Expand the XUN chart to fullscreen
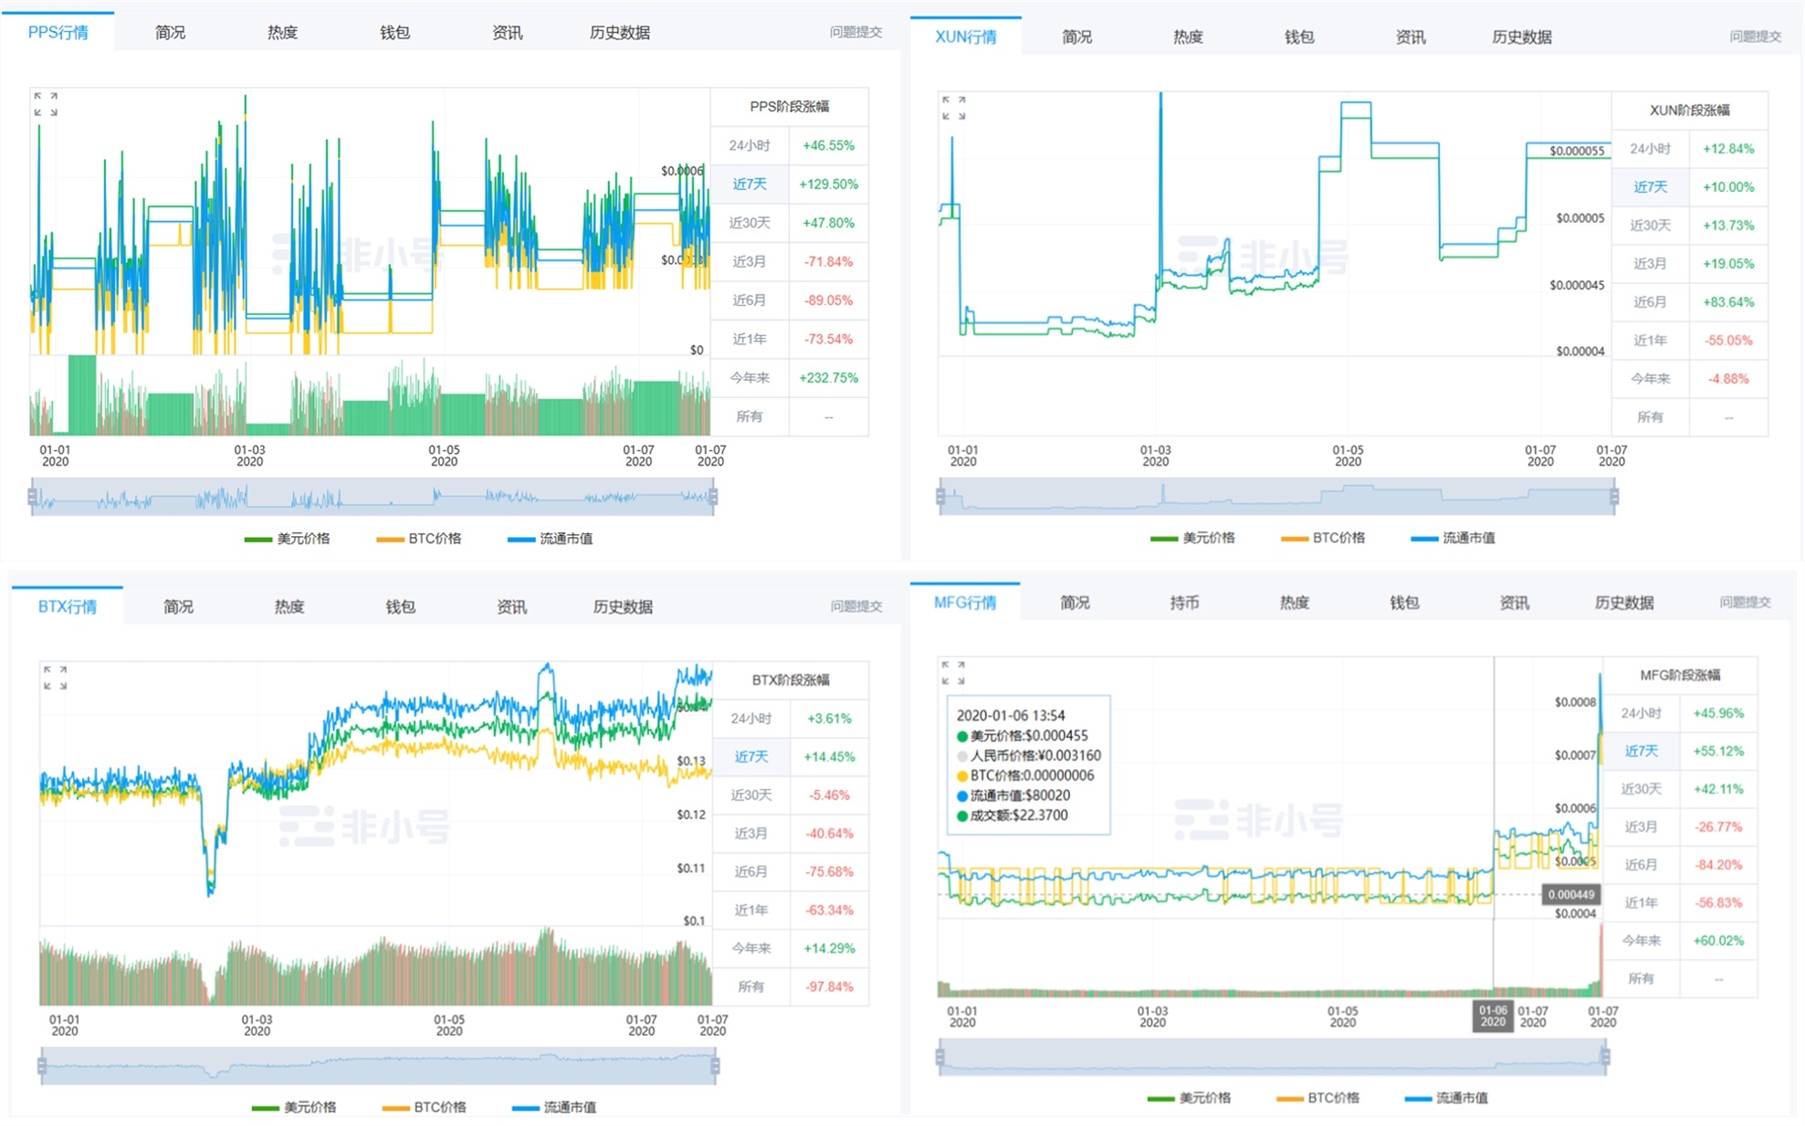1805x1126 pixels. pyautogui.click(x=953, y=108)
